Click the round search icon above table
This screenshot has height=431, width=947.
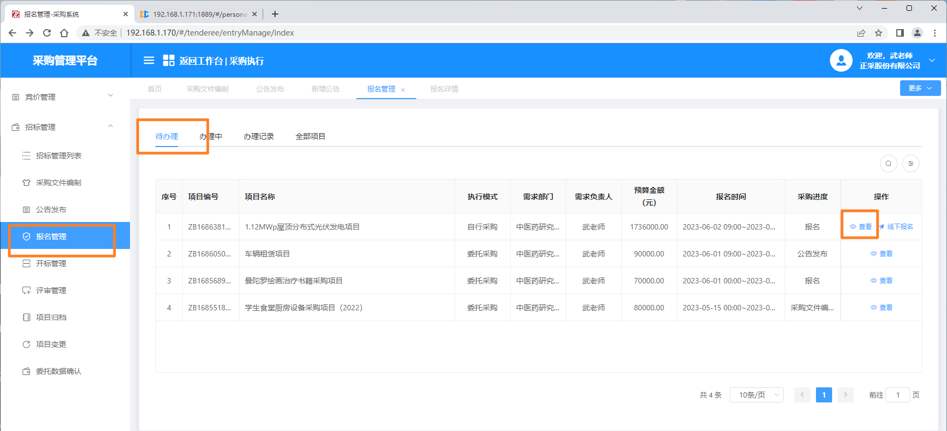888,163
